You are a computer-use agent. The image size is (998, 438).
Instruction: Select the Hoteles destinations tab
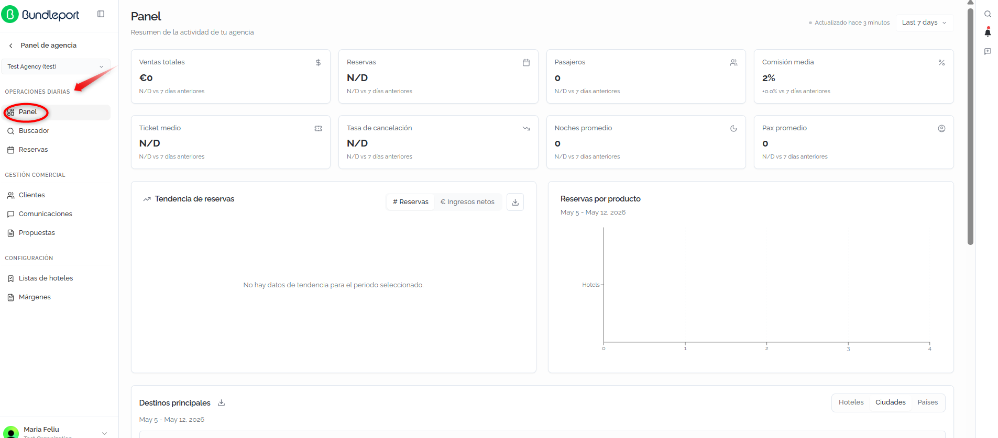[x=851, y=402]
